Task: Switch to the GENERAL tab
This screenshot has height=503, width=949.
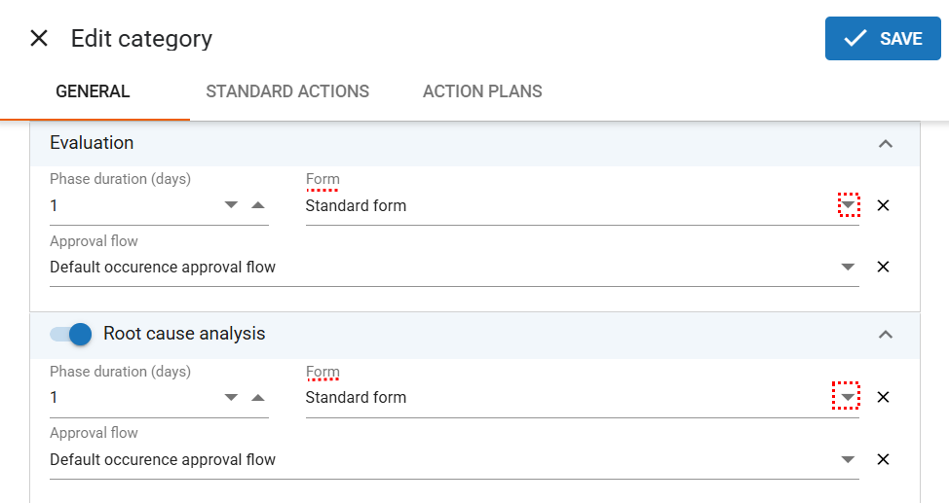Action: [x=93, y=91]
